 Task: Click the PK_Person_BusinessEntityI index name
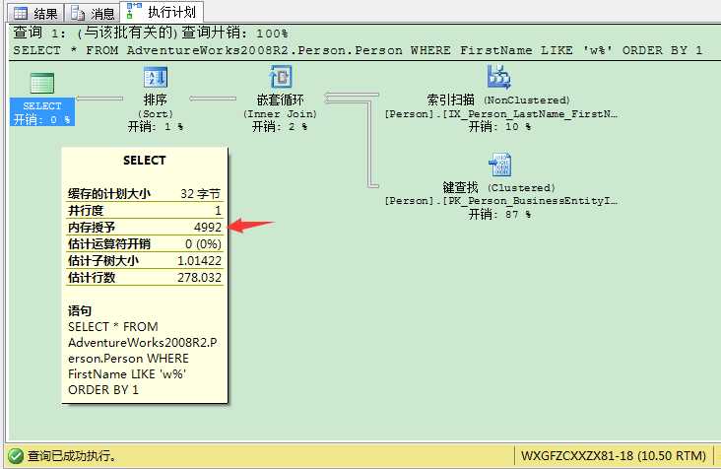(x=500, y=200)
